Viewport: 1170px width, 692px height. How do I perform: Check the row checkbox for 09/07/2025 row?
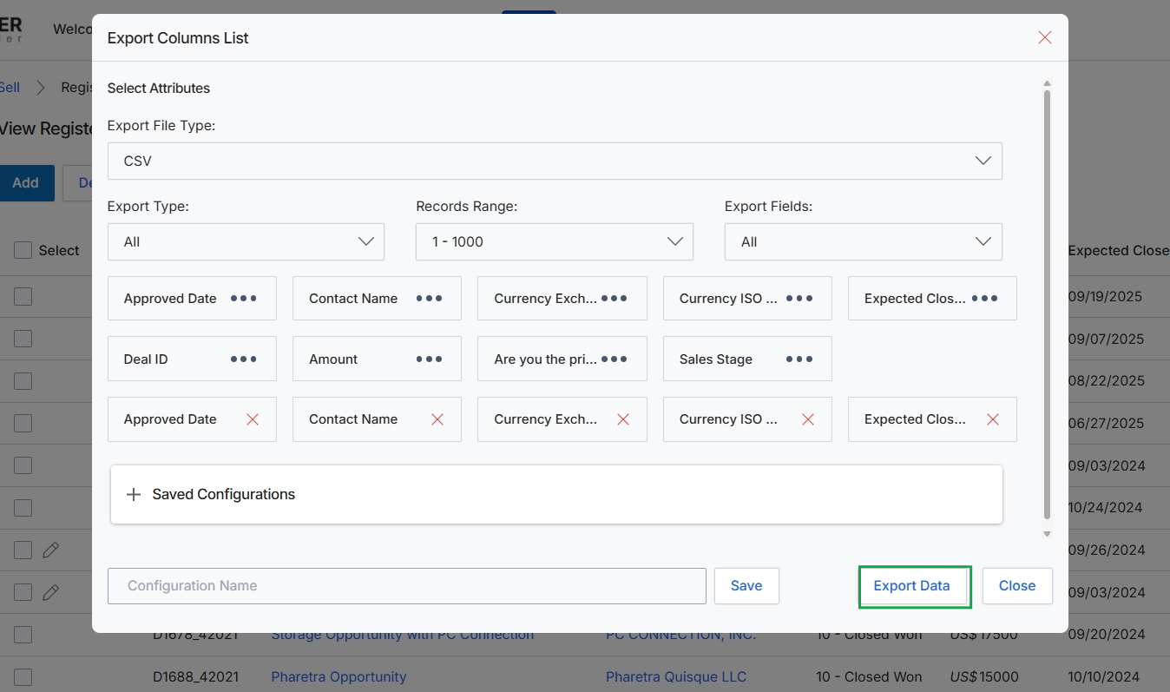[x=23, y=339]
